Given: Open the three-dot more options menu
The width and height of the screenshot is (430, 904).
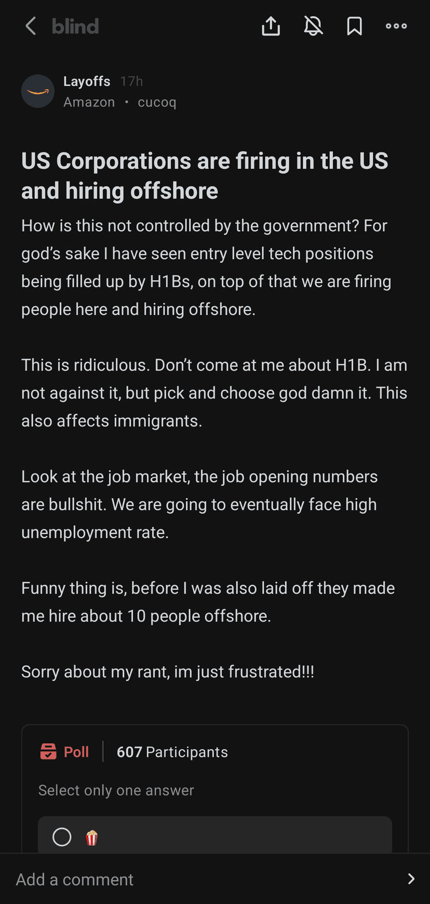Looking at the screenshot, I should click(396, 26).
